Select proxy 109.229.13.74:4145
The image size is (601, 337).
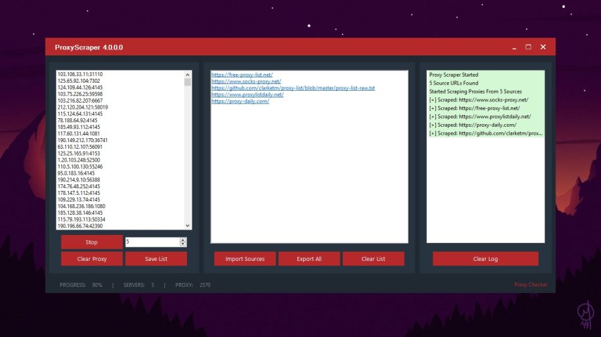click(79, 200)
